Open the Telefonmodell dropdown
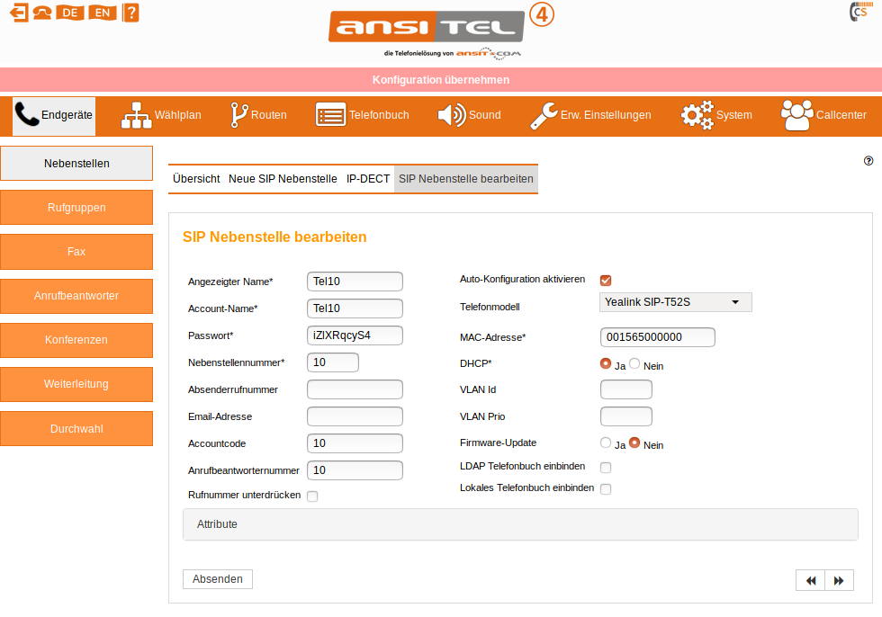882x617 pixels. 675,302
